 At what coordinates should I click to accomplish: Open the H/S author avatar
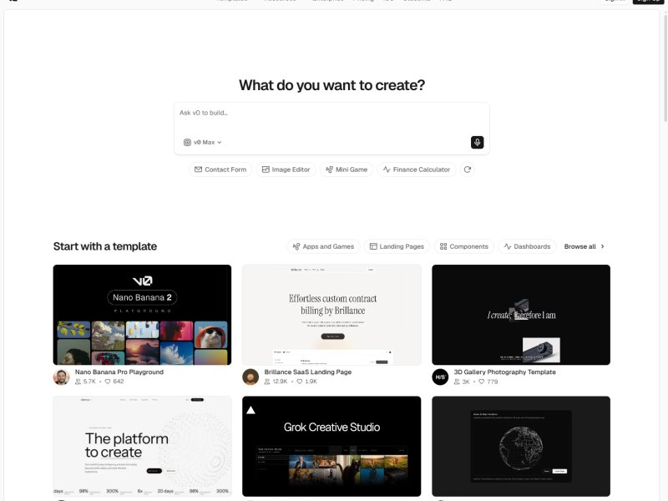[440, 377]
